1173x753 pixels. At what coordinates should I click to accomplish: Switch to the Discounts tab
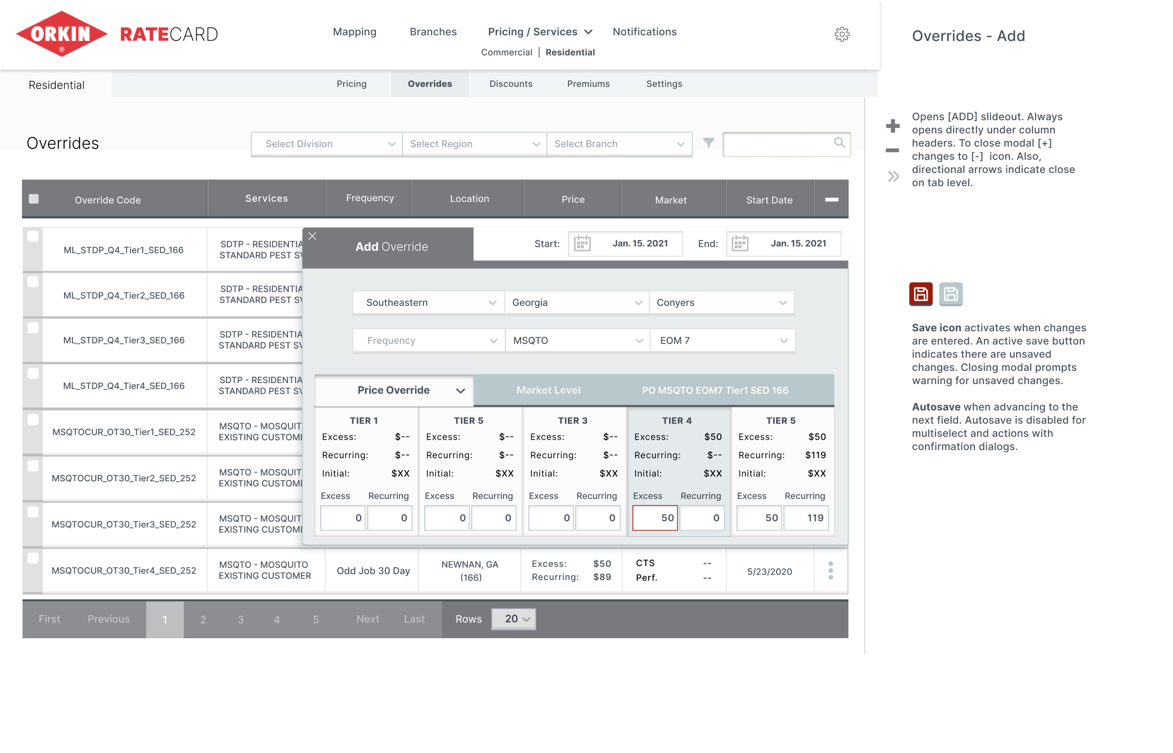point(510,84)
